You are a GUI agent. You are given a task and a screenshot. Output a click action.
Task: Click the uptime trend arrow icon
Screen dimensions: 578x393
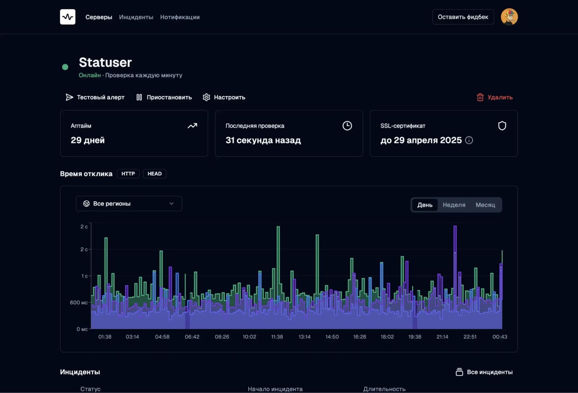[x=192, y=126]
